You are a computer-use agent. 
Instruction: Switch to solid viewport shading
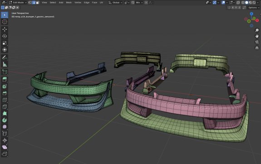coord(246,3)
